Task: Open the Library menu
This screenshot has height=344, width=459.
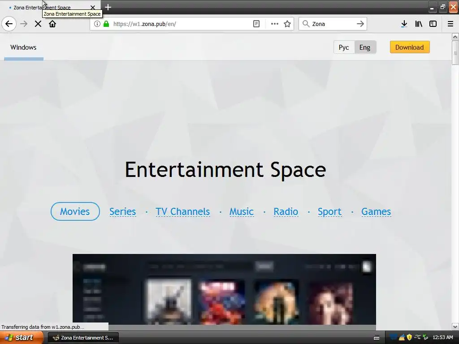Action: pos(419,24)
